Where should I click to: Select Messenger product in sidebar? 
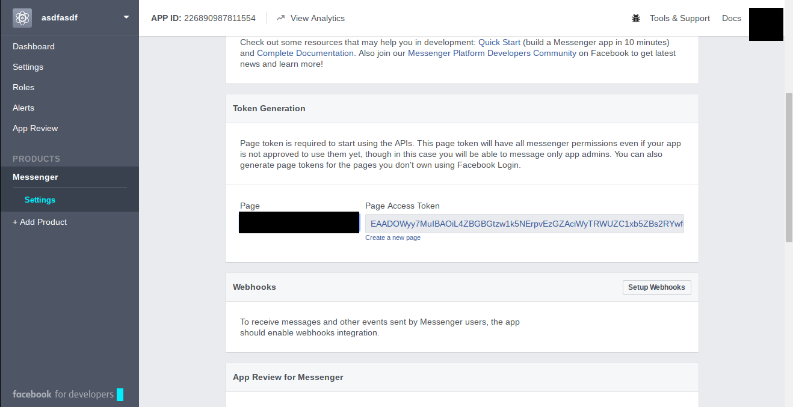point(35,177)
